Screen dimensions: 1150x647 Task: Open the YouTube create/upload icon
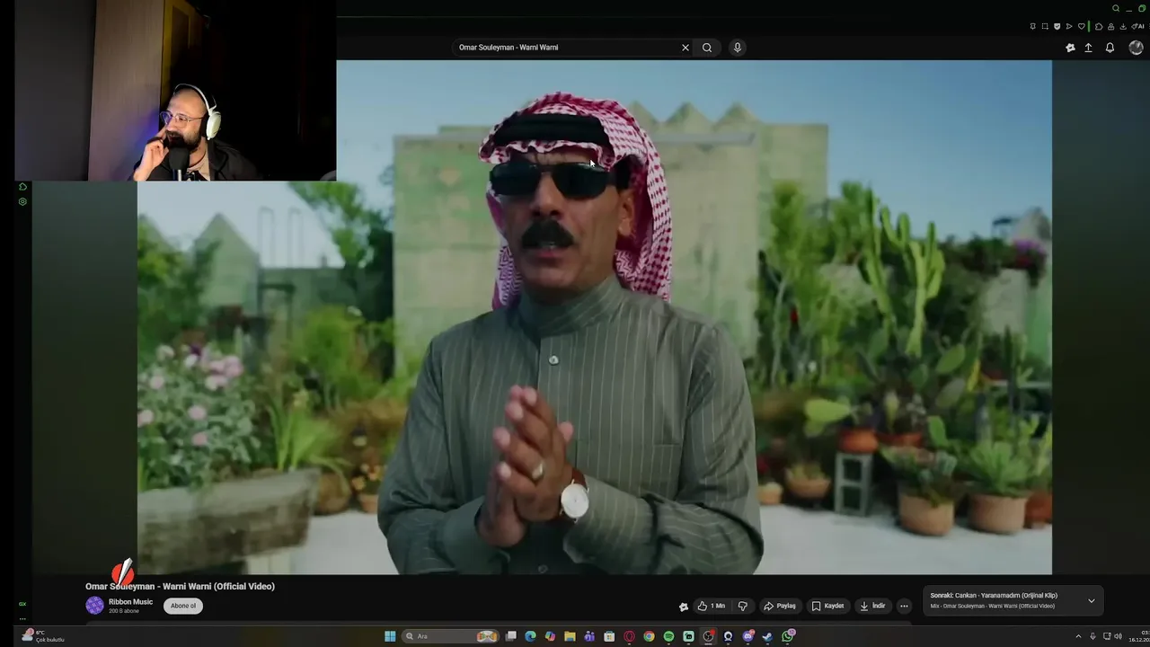1088,48
